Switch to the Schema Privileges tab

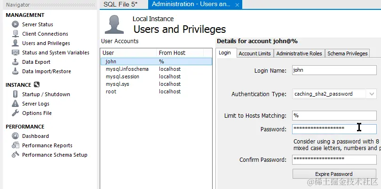(347, 53)
